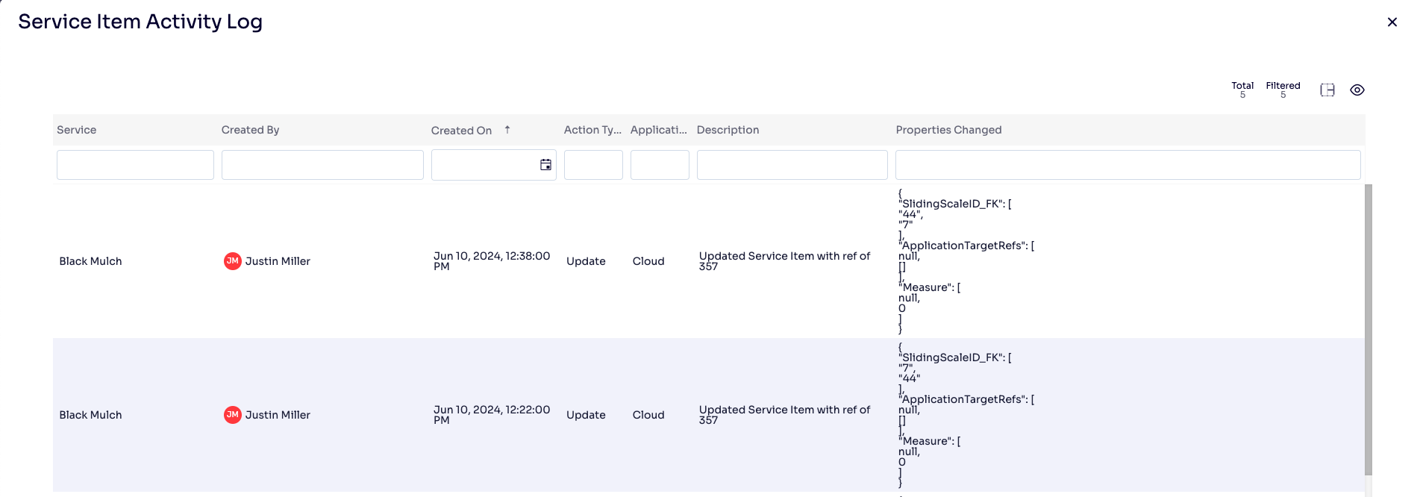
Task: Click the Description column header
Action: click(x=728, y=130)
